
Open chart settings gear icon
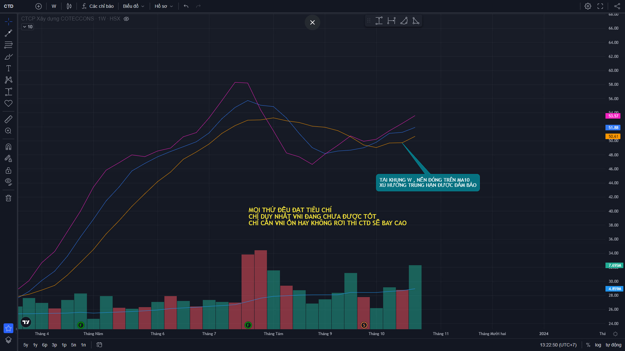coord(588,6)
